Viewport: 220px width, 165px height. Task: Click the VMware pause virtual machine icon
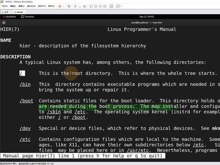tap(60, 6)
